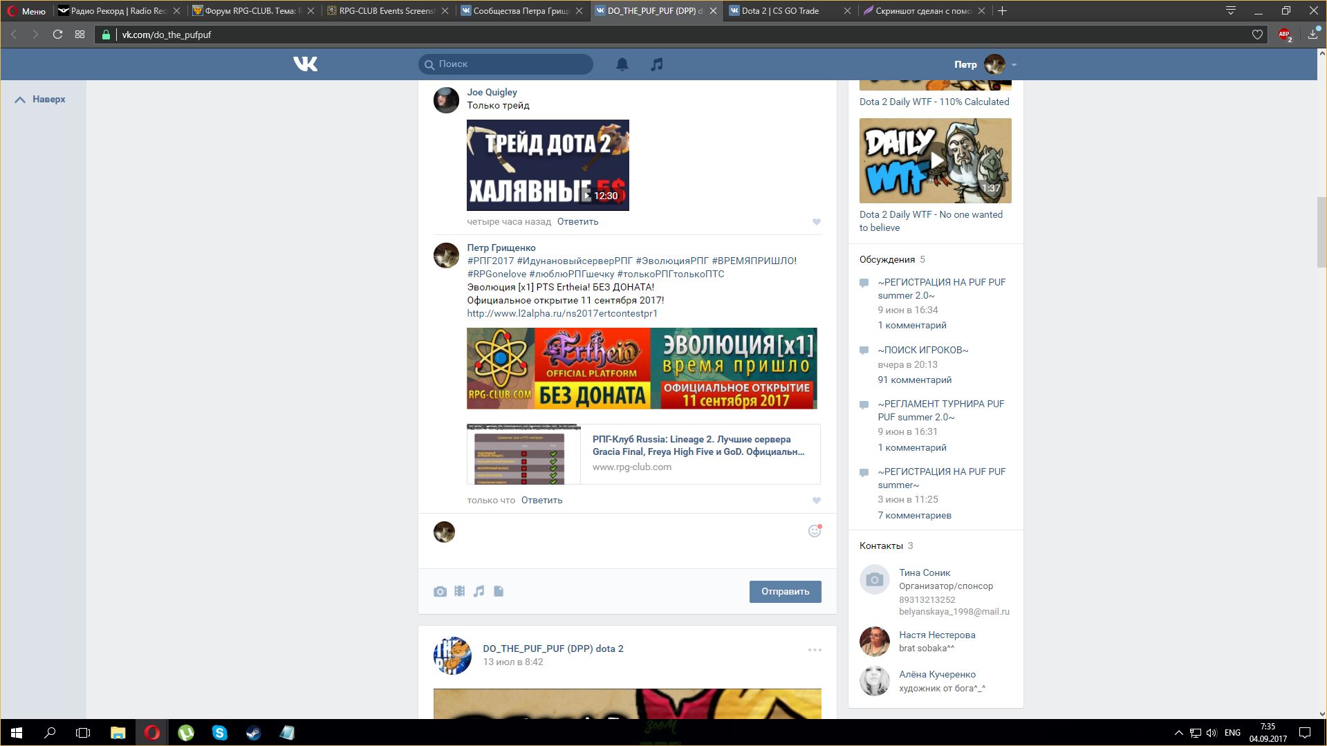Open РПГ-Клуб Russia link preview title
This screenshot has width=1327, height=746.
point(698,446)
